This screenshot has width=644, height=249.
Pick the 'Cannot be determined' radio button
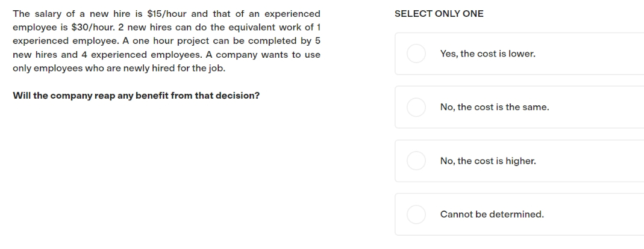coord(416,214)
